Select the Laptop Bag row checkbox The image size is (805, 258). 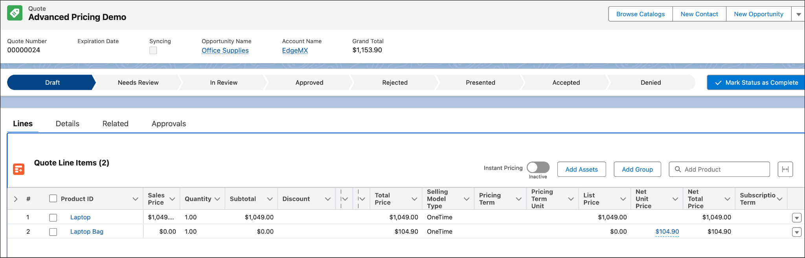point(53,232)
